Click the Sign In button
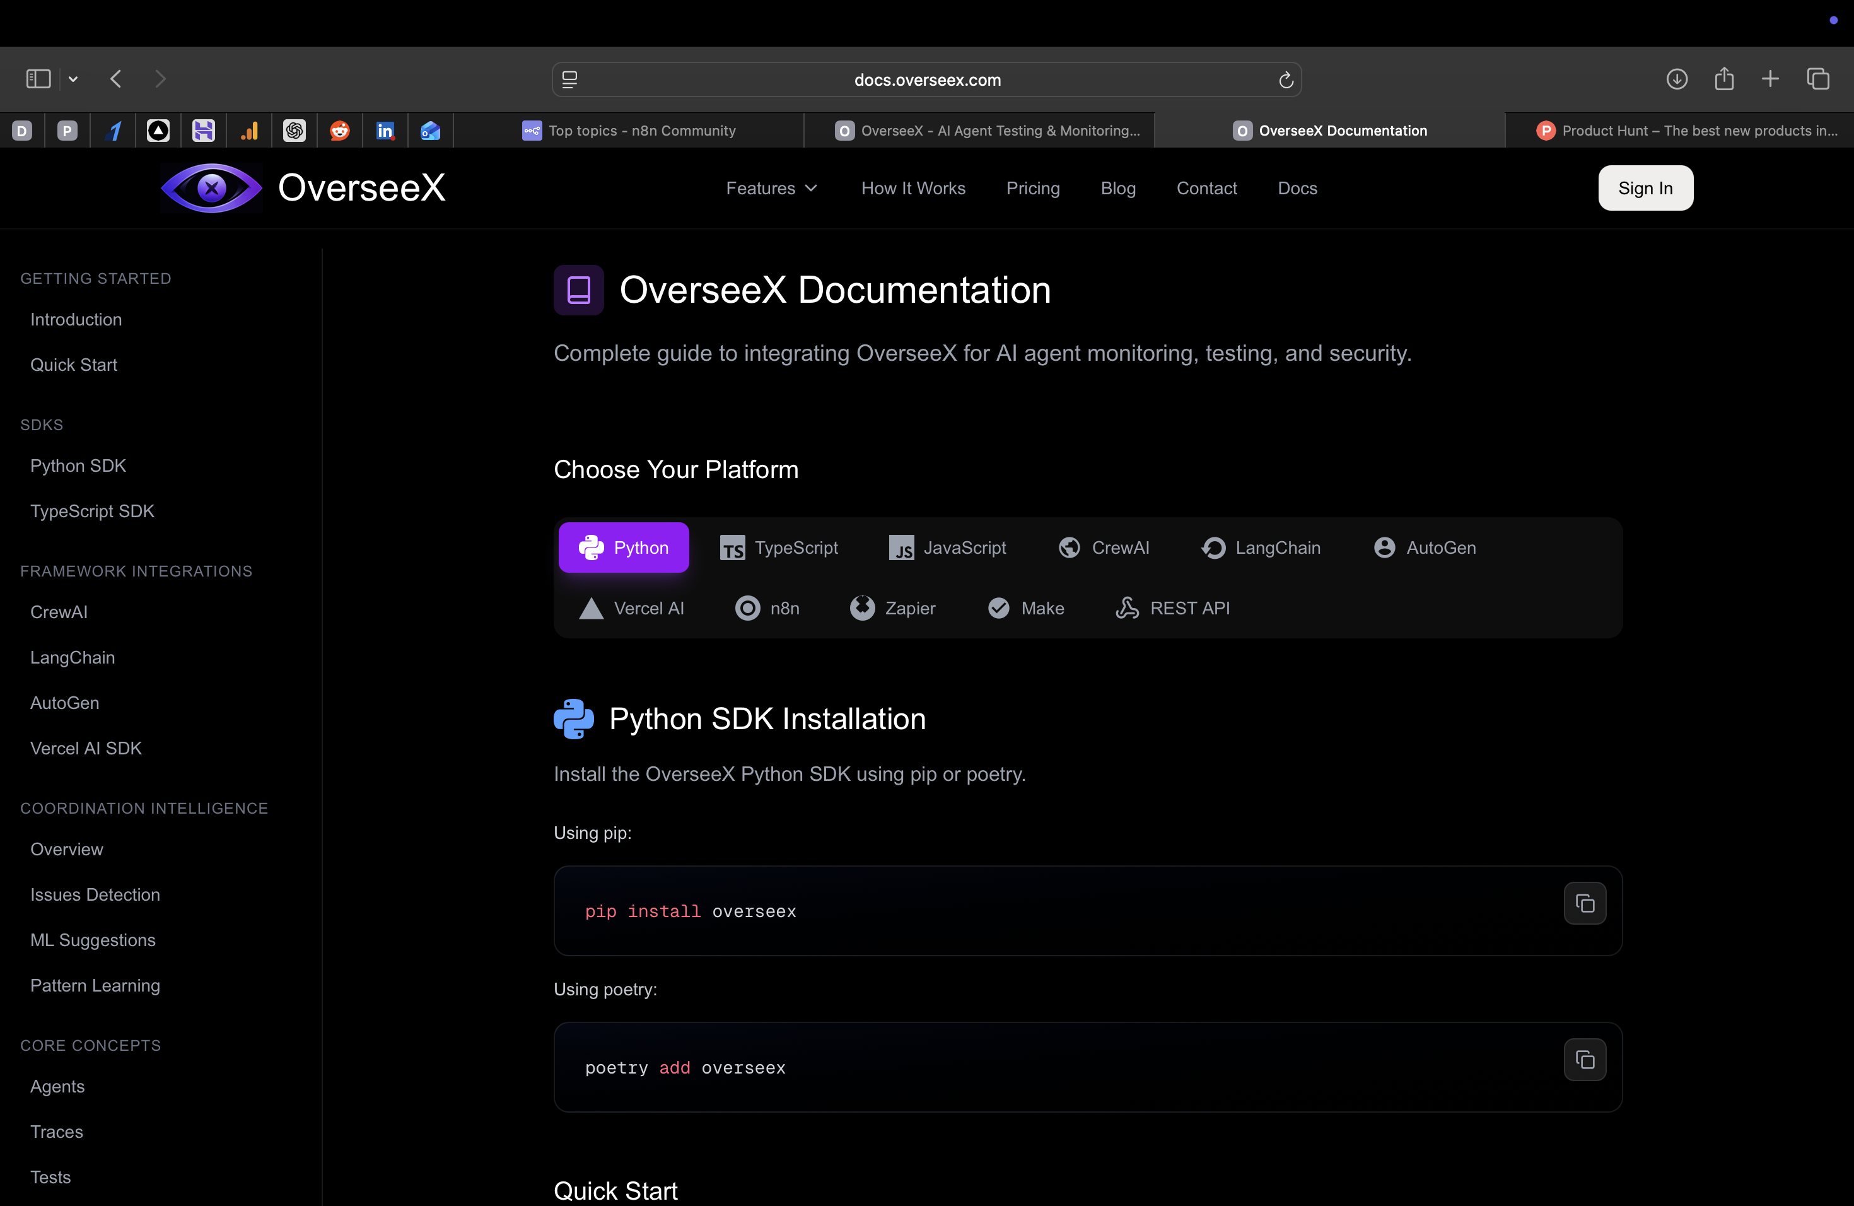 click(1645, 188)
